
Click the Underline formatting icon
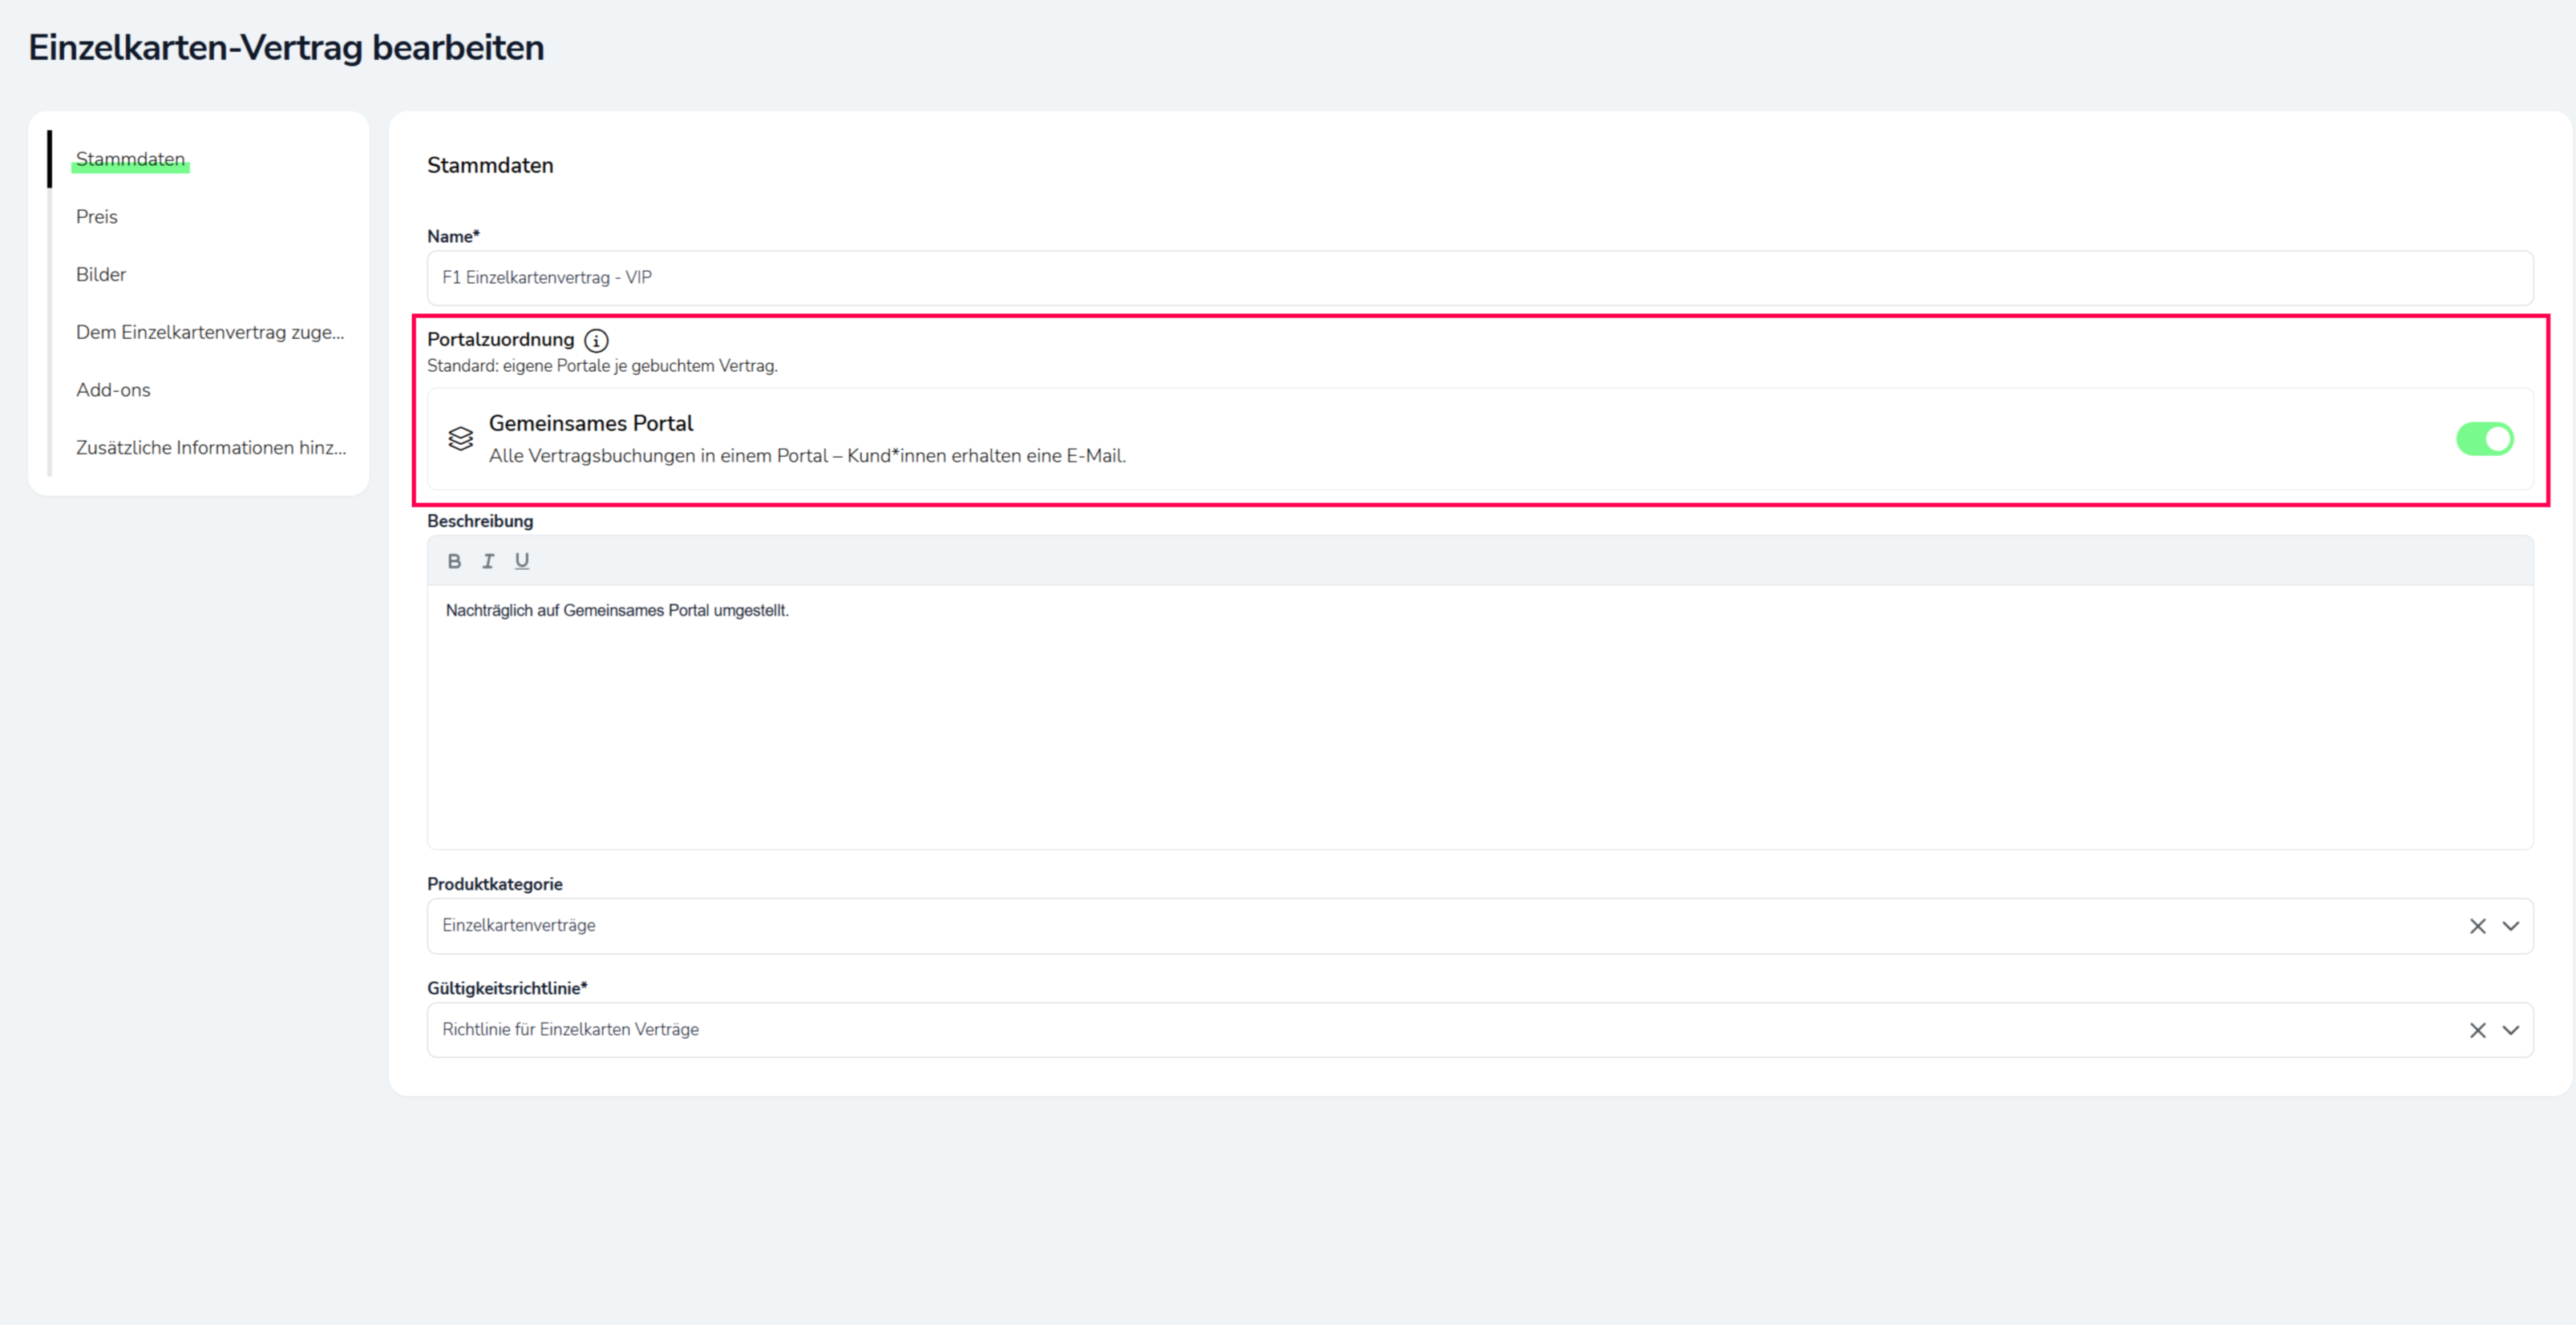coord(522,561)
